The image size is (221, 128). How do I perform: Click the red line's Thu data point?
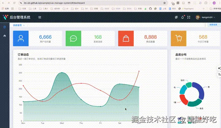pyautogui.click(x=81, y=83)
